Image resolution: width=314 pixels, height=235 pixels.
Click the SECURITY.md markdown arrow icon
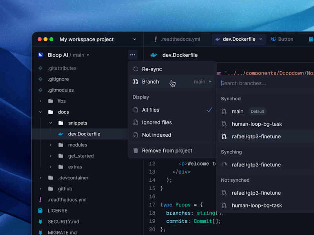click(x=40, y=222)
